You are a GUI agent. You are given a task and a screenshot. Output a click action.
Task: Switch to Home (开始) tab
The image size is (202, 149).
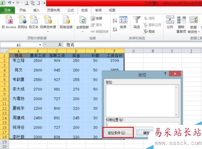23,10
